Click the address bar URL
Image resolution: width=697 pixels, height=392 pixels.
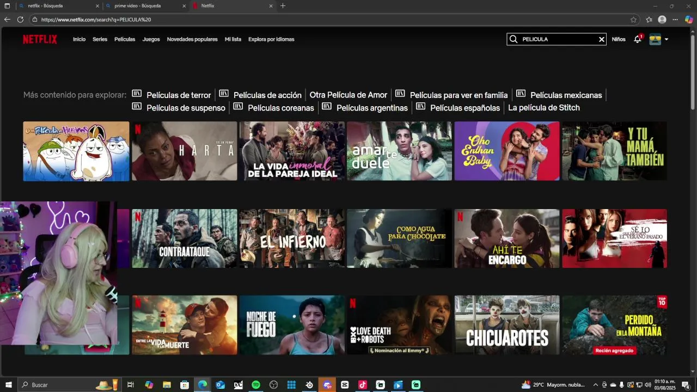[x=96, y=20]
